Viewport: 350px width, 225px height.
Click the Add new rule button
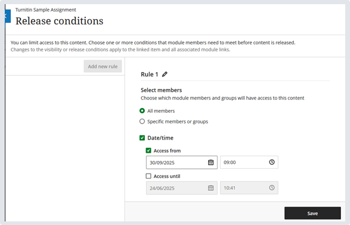[x=103, y=66]
